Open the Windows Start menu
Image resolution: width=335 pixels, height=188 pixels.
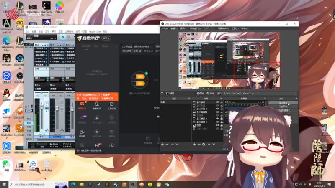[4, 185]
